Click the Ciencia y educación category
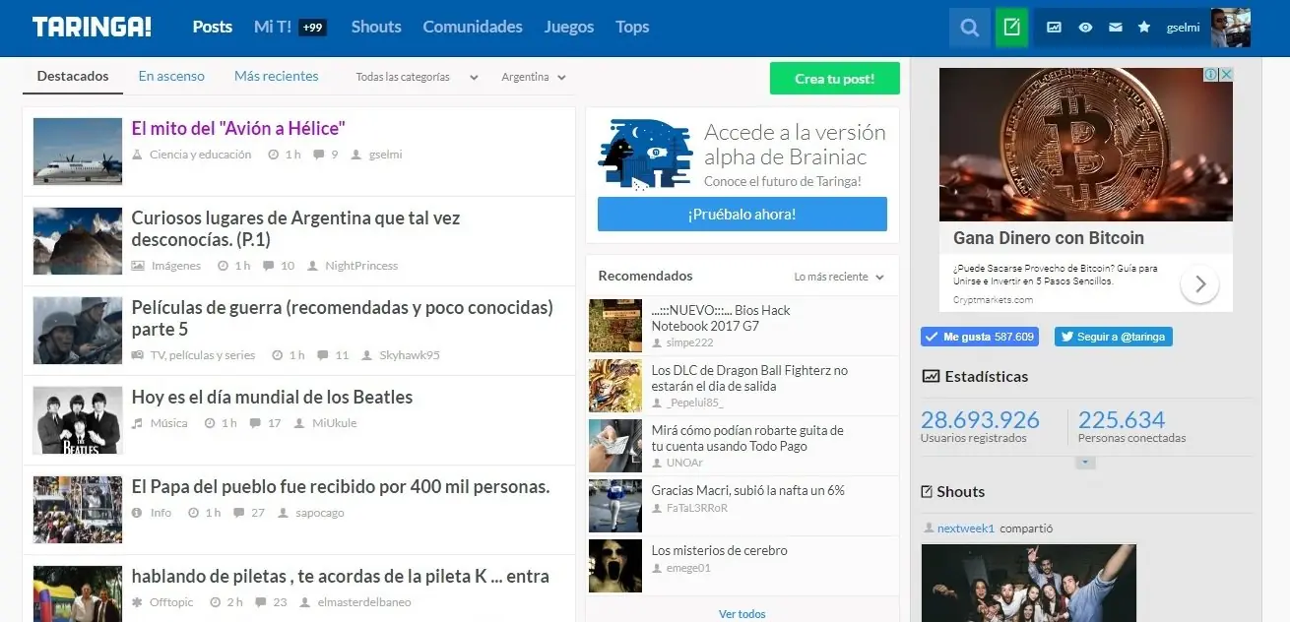 click(x=200, y=155)
